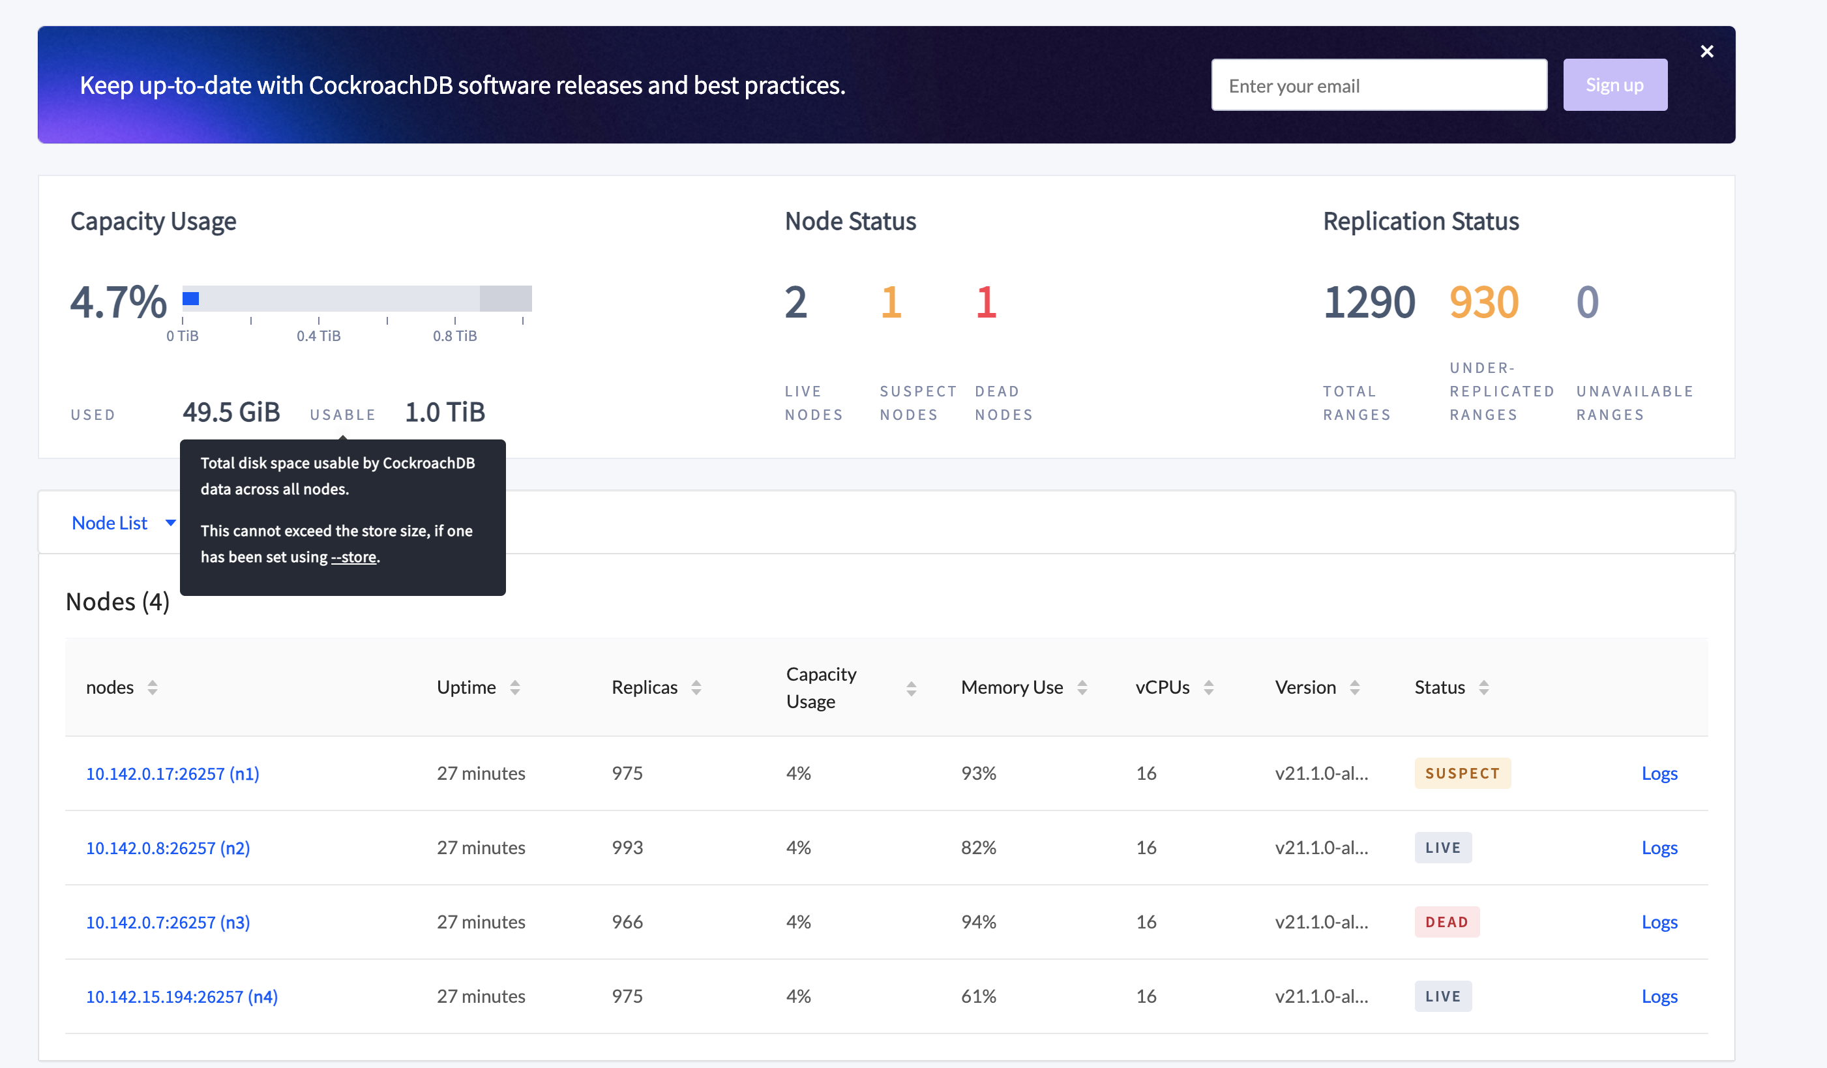The height and width of the screenshot is (1068, 1827).
Task: Click the 94% memory use cell
Action: (978, 922)
